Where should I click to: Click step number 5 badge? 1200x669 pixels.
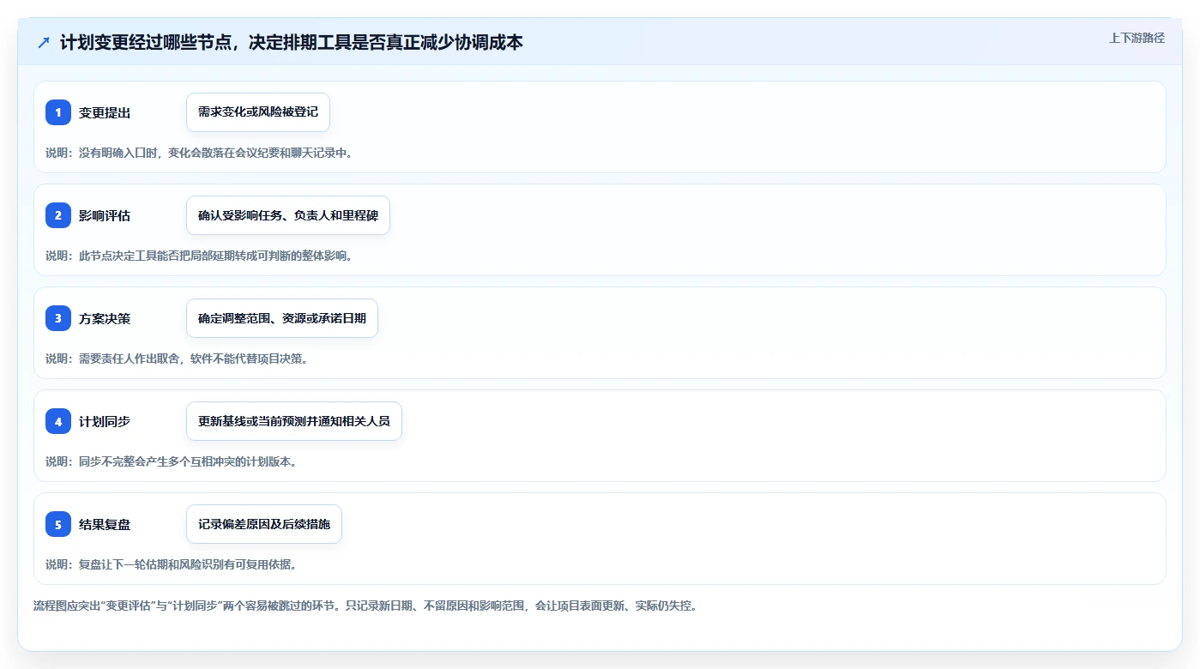[x=58, y=524]
